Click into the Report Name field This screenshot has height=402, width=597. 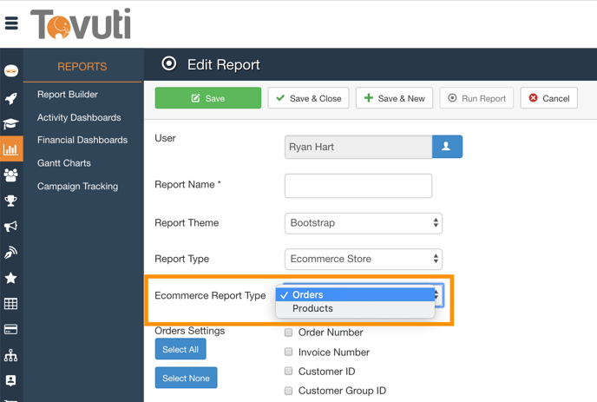[358, 185]
